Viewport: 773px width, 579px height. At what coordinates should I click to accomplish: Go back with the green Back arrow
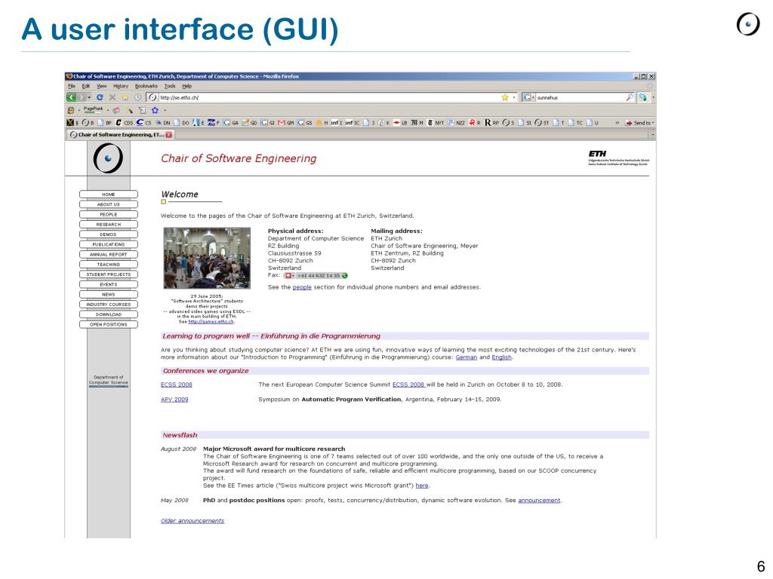pyautogui.click(x=71, y=97)
